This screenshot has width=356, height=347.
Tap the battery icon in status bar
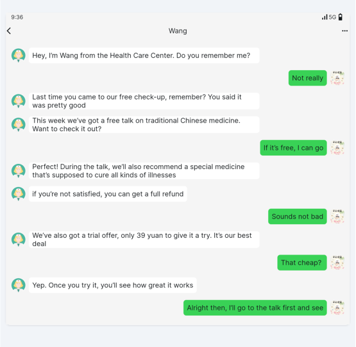[341, 17]
